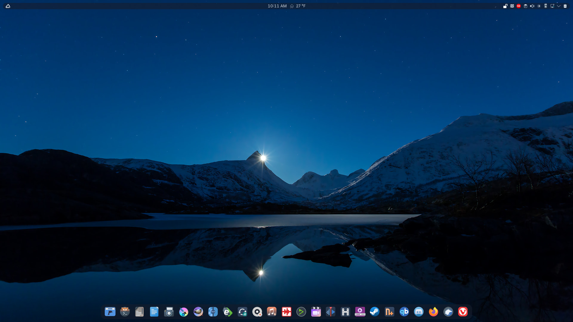Open the music player with the note icon

pos(272,312)
